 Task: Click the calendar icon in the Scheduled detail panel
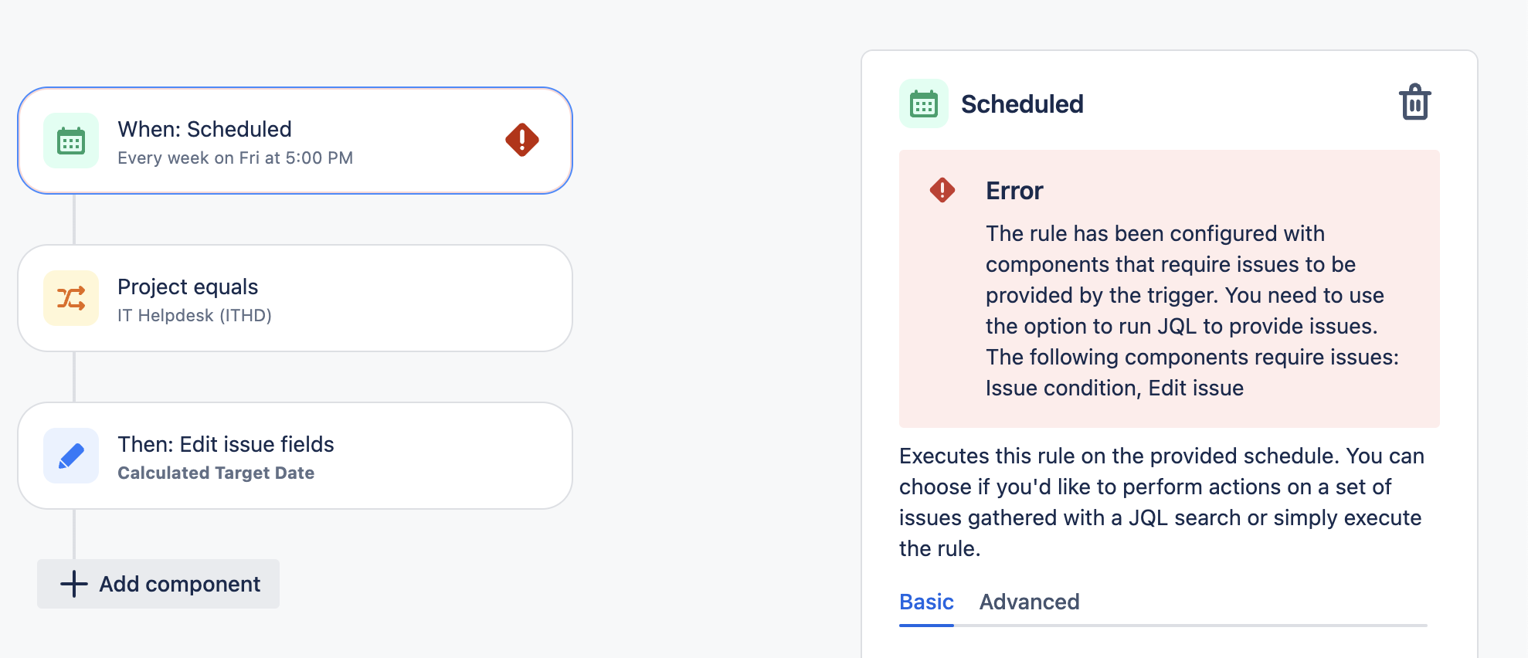point(923,103)
